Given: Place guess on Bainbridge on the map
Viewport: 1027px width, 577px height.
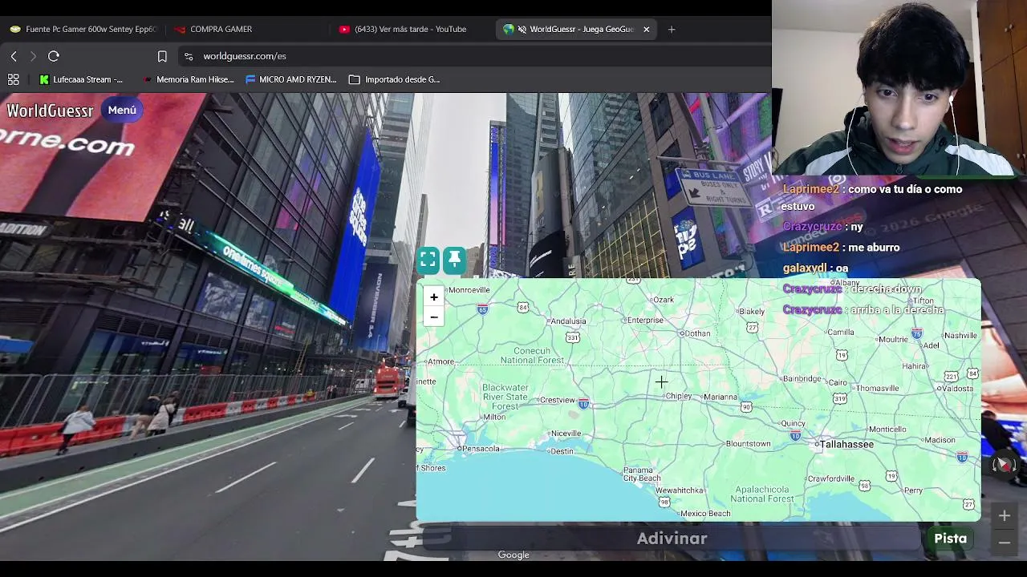Looking at the screenshot, I should tap(802, 379).
